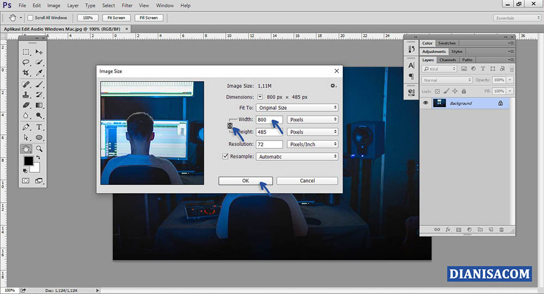Viewport: 544px width, 294px height.
Task: Select the Spot Healing Brush tool
Action: pyautogui.click(x=26, y=84)
